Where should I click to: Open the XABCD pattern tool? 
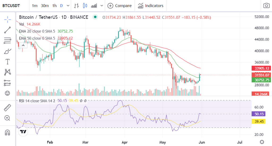click(x=7, y=72)
